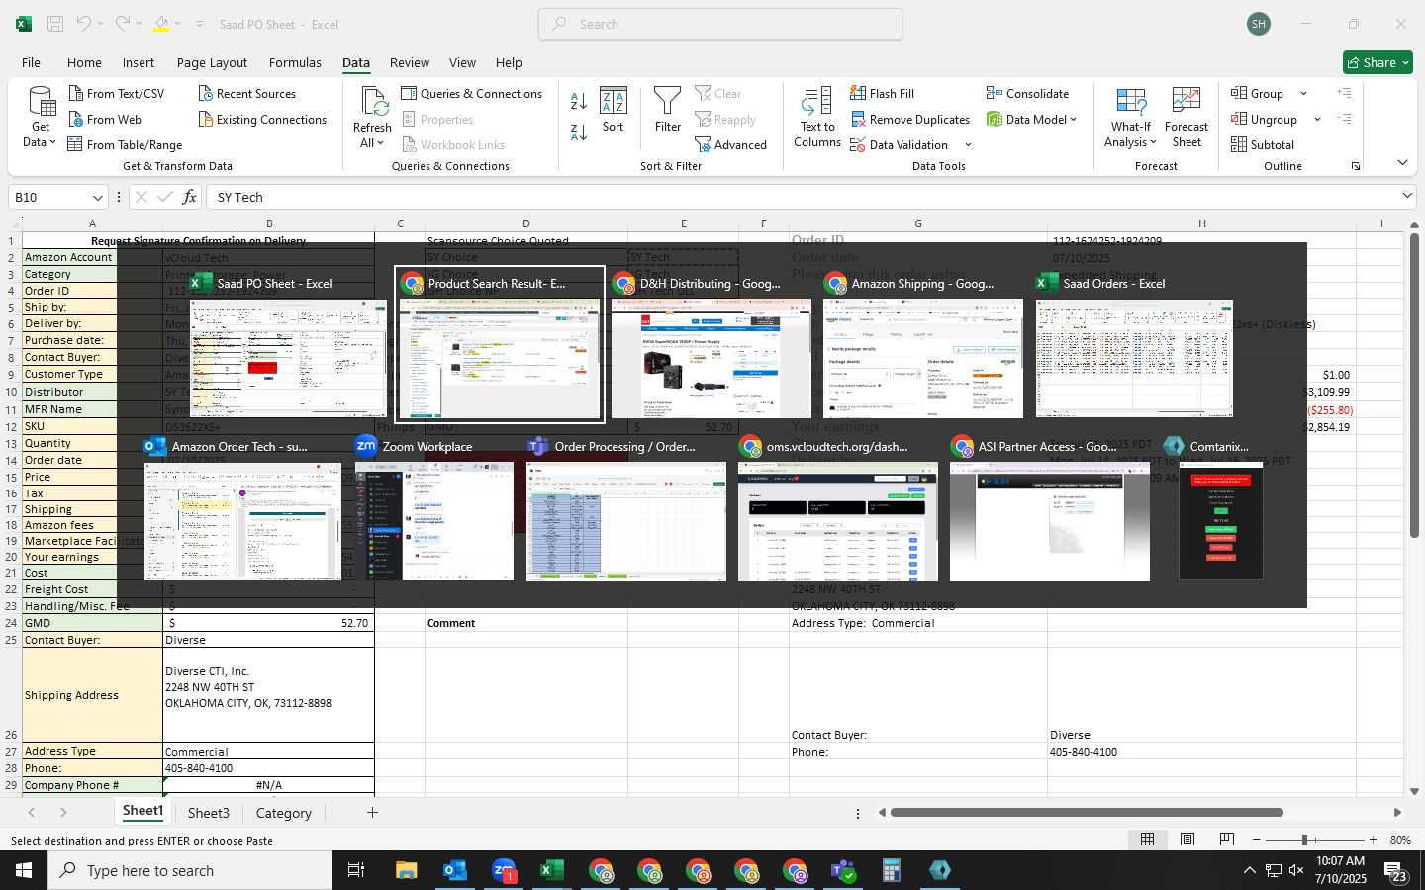
Task: Click From Web import button
Action: coord(105,119)
